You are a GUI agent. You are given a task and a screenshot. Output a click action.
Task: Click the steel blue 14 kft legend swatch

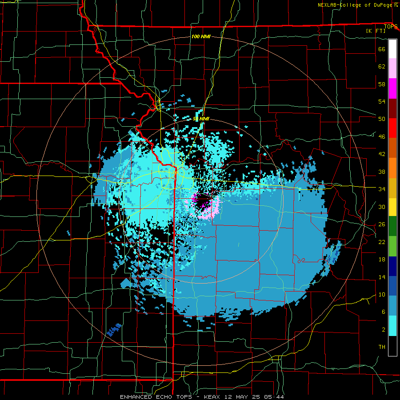click(x=392, y=306)
